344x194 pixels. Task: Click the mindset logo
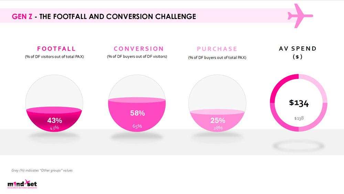coord(22,184)
